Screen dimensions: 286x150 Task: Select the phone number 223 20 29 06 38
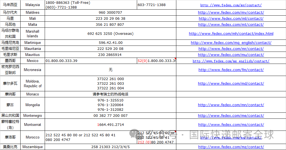coord(110,18)
